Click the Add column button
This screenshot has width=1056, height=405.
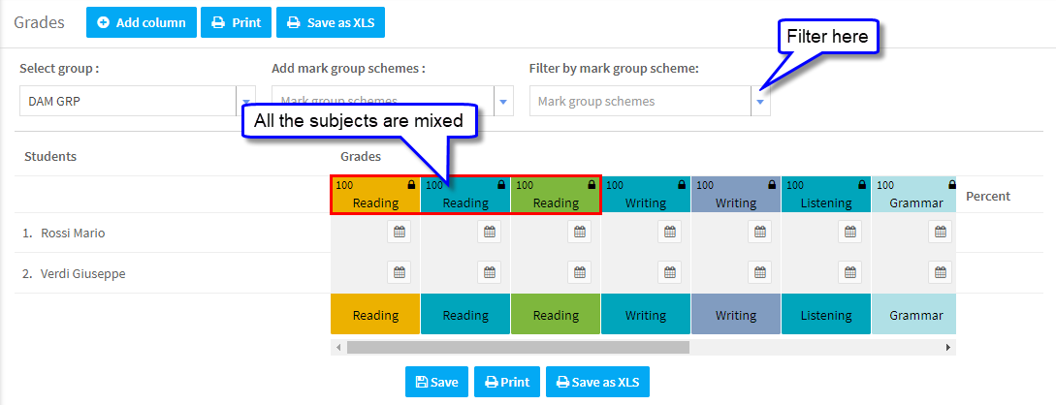pos(142,22)
